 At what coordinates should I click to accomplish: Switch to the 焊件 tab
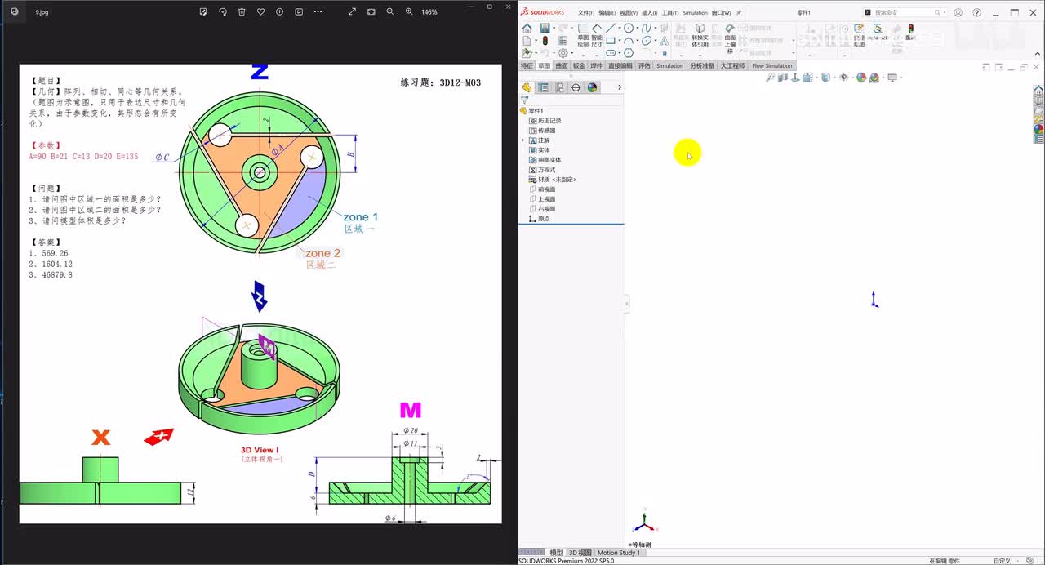click(x=596, y=65)
